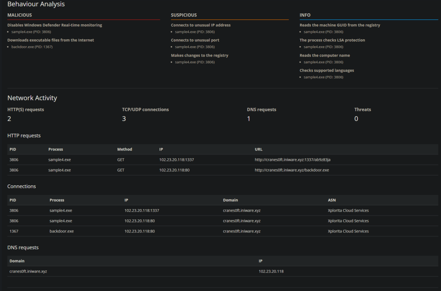Click 'Checks supported languages' indicator
This screenshot has width=441, height=291.
pyautogui.click(x=326, y=70)
